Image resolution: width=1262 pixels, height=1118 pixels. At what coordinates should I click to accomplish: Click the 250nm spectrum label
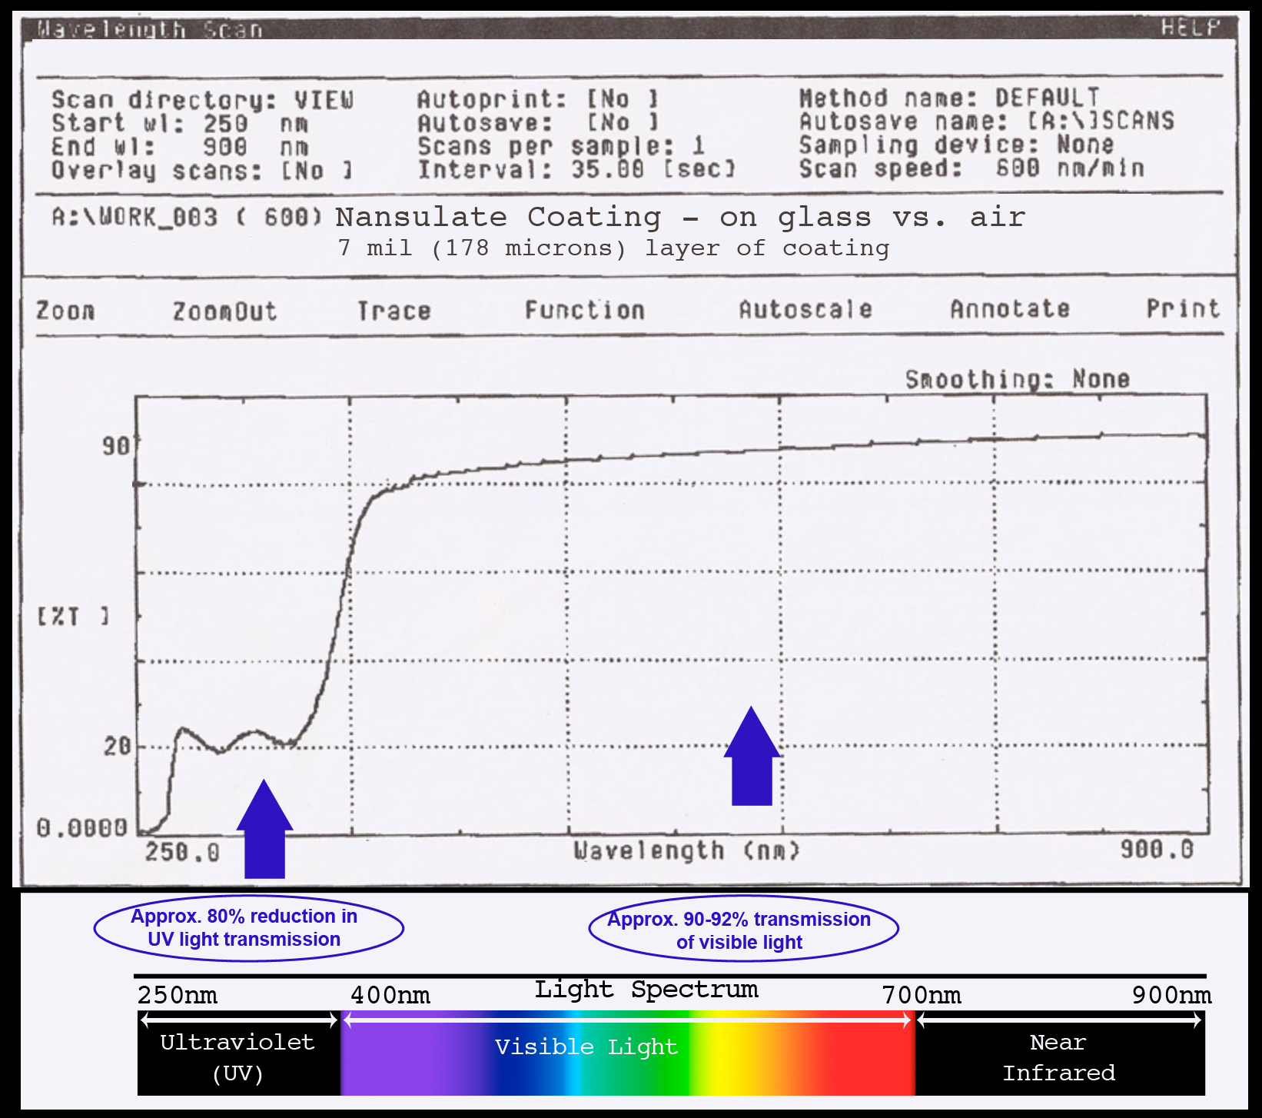[178, 995]
